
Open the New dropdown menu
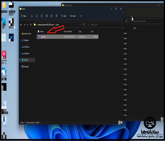[24, 16]
